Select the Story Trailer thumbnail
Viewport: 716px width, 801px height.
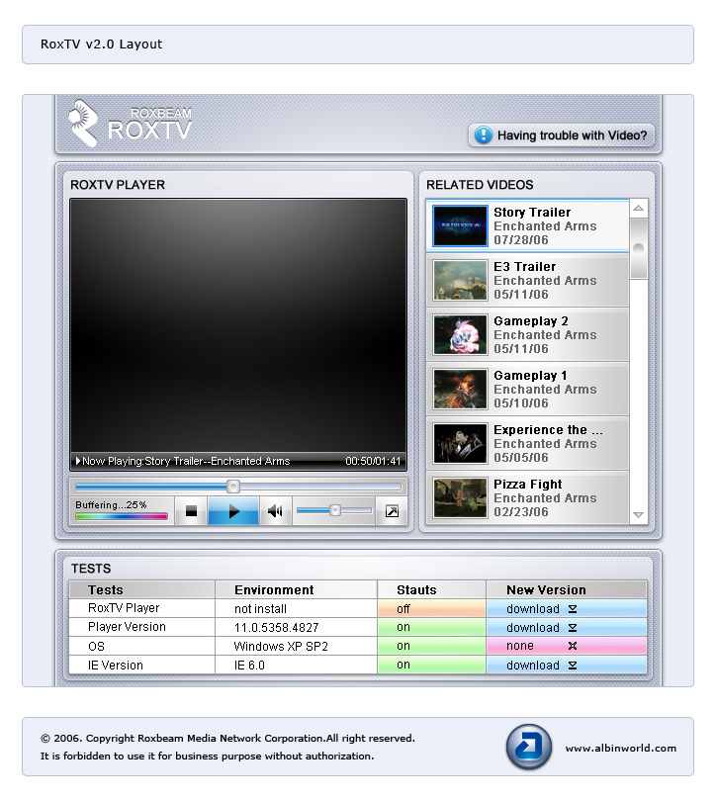[x=460, y=225]
